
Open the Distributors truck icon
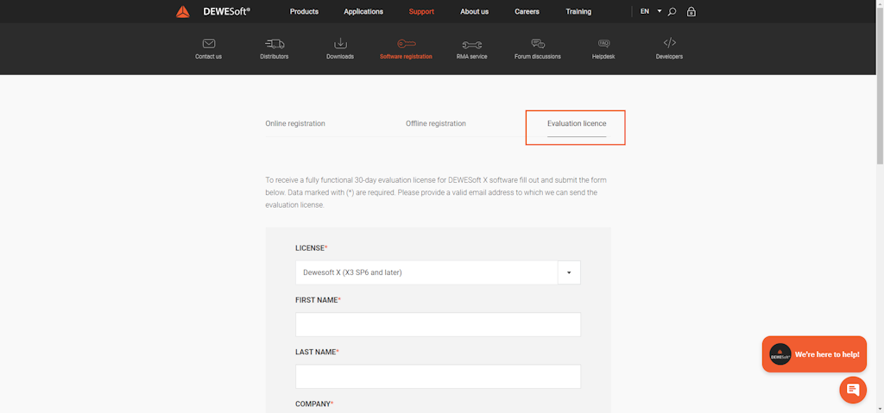coord(274,43)
